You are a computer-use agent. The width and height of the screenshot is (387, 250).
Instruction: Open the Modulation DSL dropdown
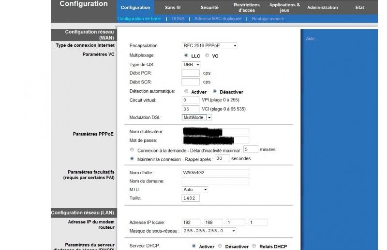(196, 117)
